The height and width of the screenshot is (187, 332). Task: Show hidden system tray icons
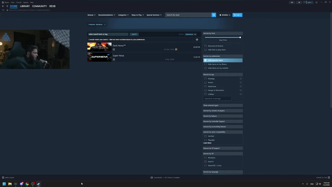pyautogui.click(x=303, y=184)
